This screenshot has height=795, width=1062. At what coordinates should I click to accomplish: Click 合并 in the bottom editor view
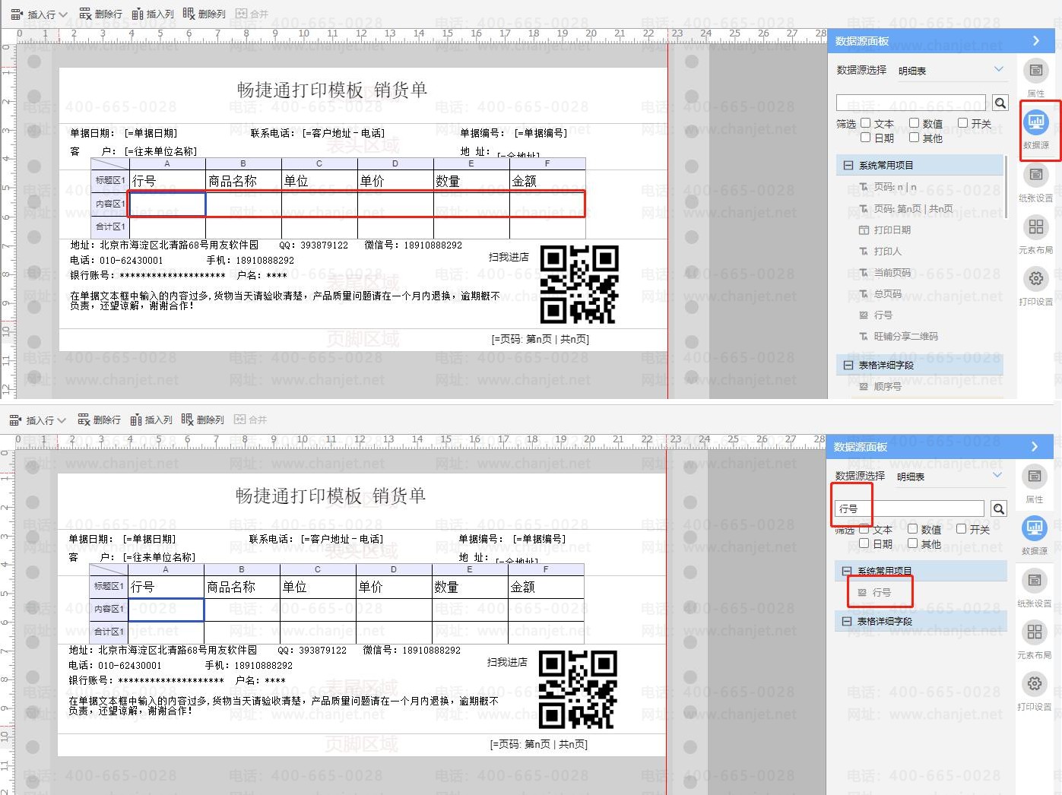251,420
